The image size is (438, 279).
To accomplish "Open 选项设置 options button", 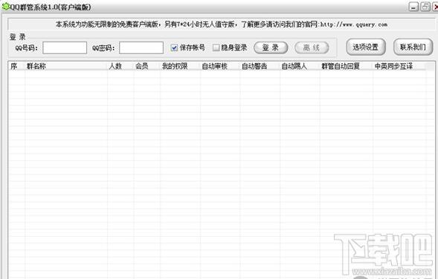I will [x=366, y=47].
